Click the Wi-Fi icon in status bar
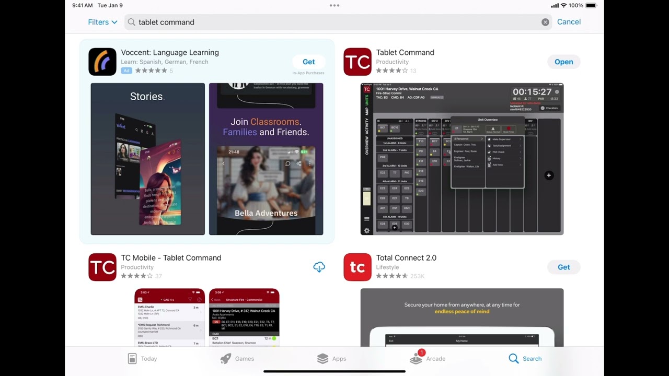 click(563, 5)
